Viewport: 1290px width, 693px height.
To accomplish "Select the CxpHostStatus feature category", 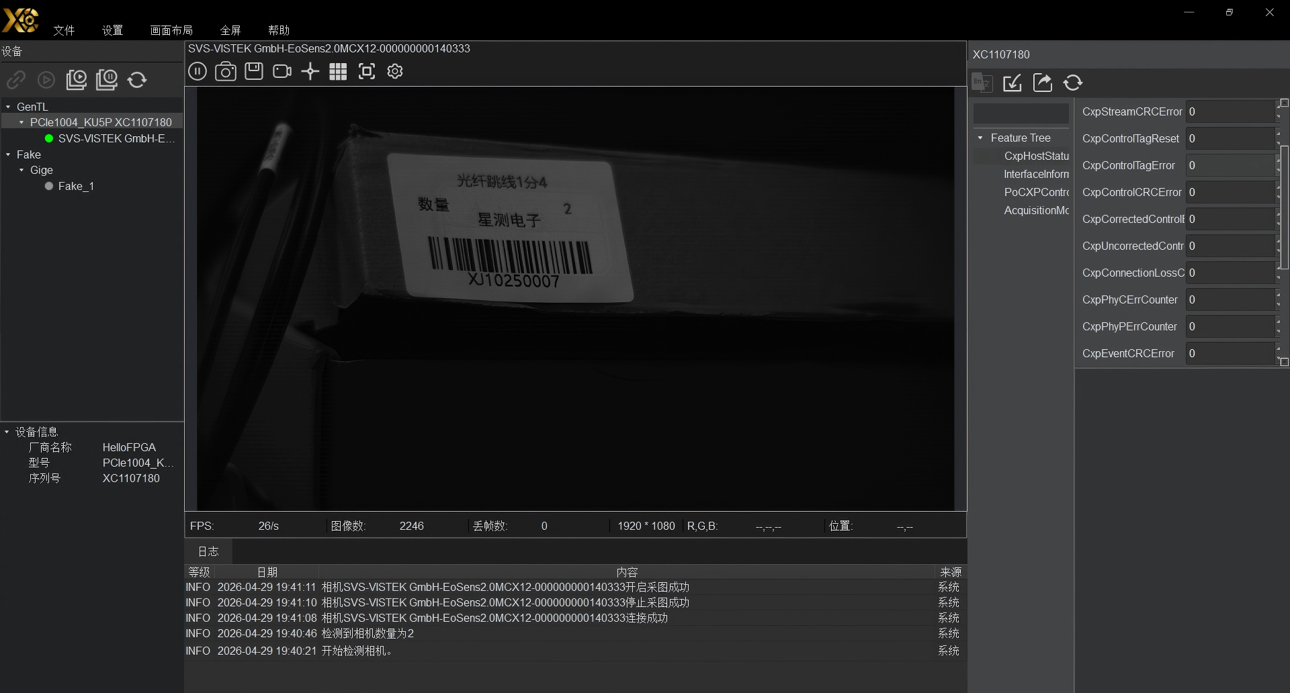I will point(1036,156).
